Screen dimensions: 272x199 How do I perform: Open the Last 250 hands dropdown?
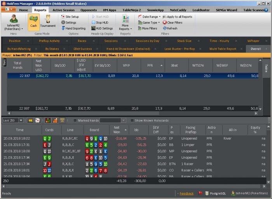[13, 120]
